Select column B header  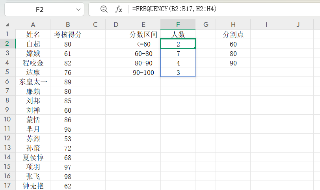pyautogui.click(x=68, y=24)
